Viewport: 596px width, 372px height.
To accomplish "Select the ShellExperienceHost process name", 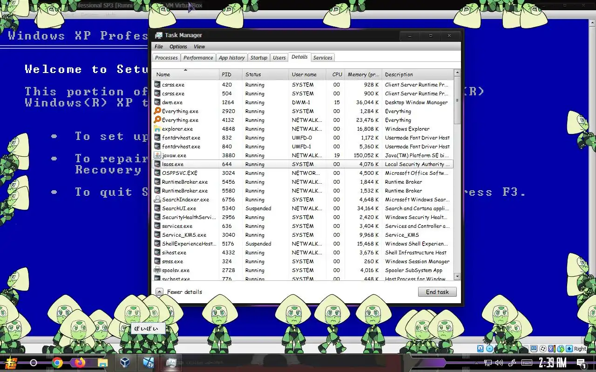I will (x=189, y=244).
